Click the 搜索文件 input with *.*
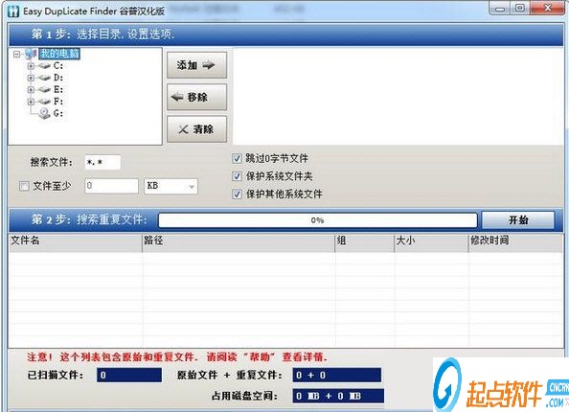This screenshot has height=412, width=569. (x=102, y=162)
